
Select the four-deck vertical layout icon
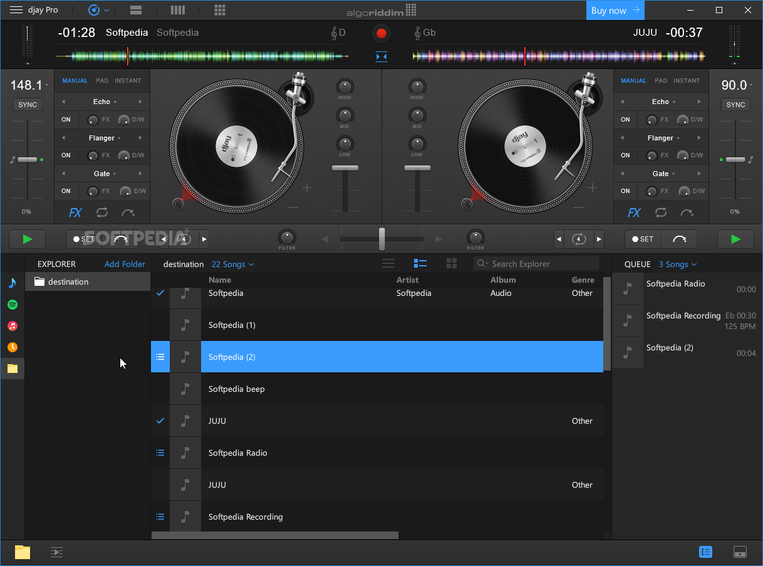pos(178,10)
